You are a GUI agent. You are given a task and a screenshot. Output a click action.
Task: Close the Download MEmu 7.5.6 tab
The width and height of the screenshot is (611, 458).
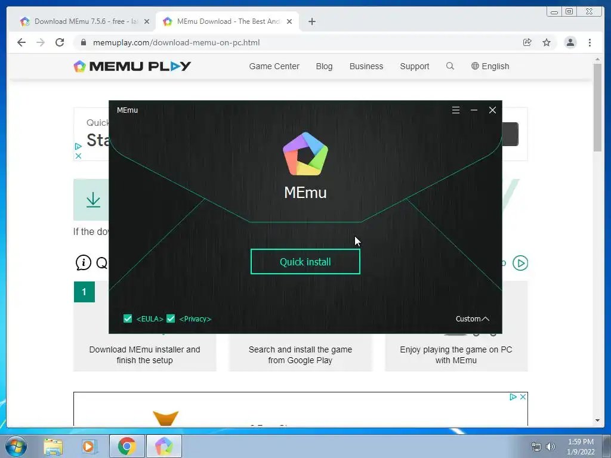coord(147,21)
